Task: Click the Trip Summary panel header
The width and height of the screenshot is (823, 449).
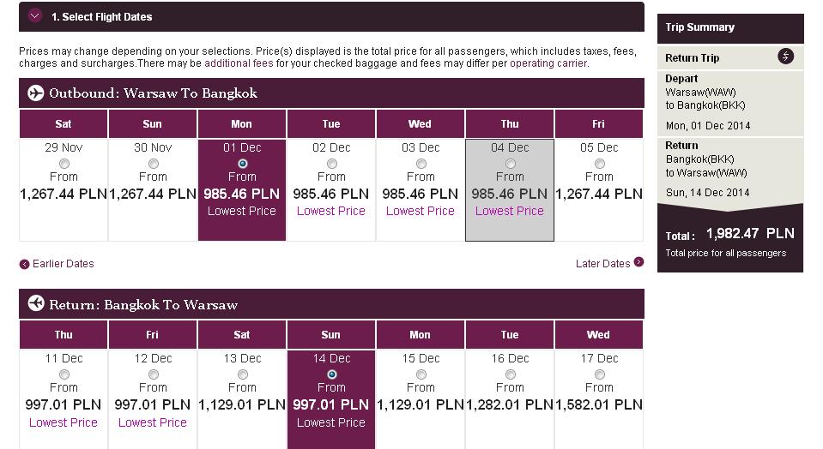Action: coord(730,28)
